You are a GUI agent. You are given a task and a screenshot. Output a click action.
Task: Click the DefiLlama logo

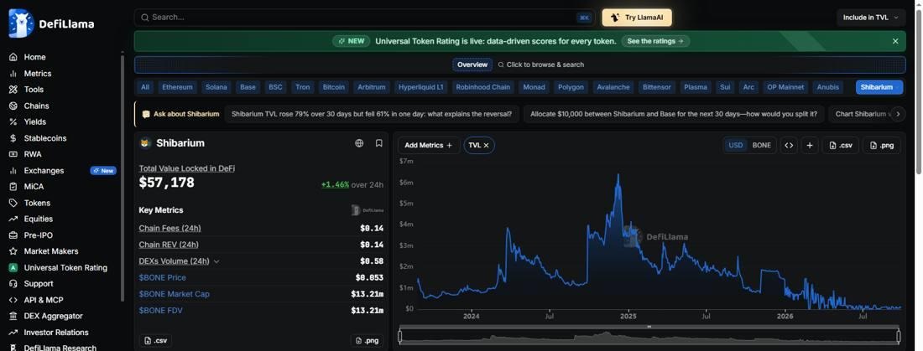pos(51,23)
